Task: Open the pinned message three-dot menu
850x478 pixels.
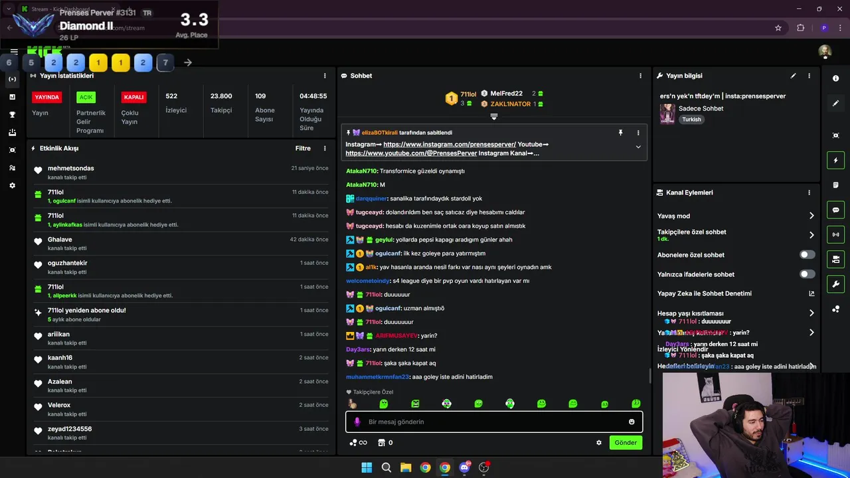Action: coord(638,133)
